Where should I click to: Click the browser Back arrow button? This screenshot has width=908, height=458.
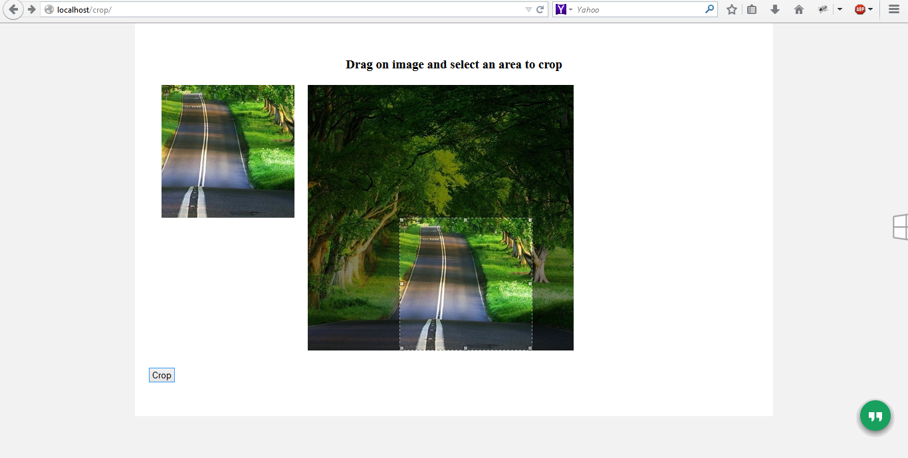(13, 9)
